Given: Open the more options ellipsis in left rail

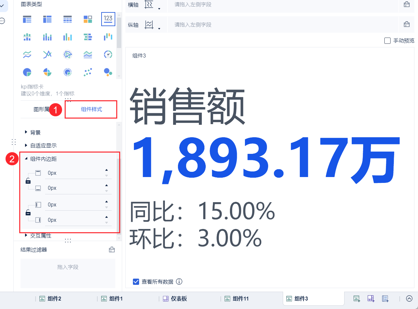Looking at the screenshot, I should click(x=2, y=21).
